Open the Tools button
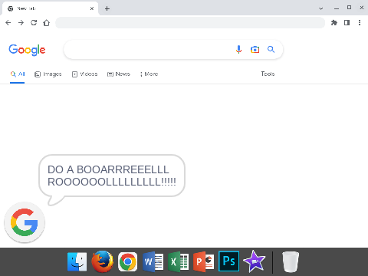368x276 pixels. click(x=268, y=74)
